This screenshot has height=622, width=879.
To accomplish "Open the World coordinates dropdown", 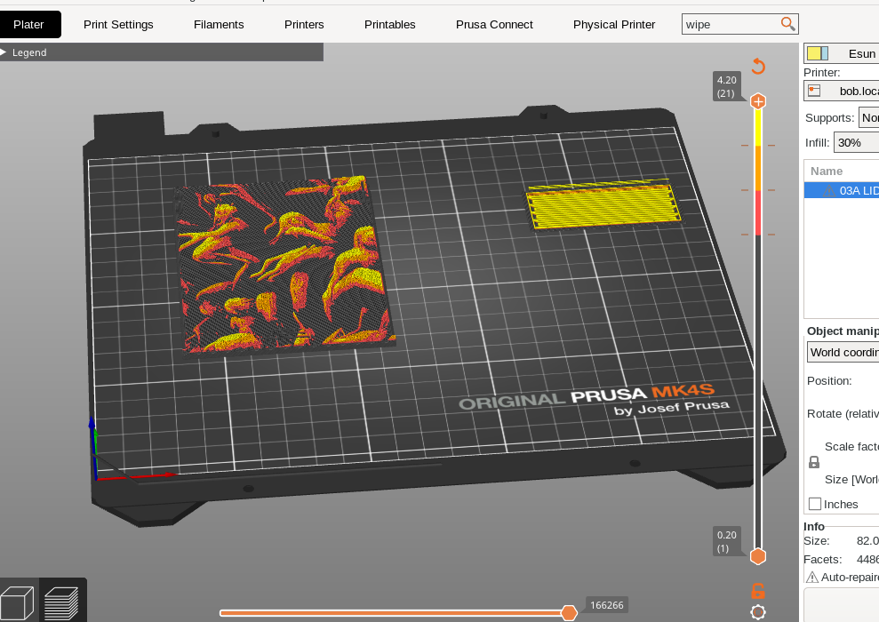I will tap(843, 352).
